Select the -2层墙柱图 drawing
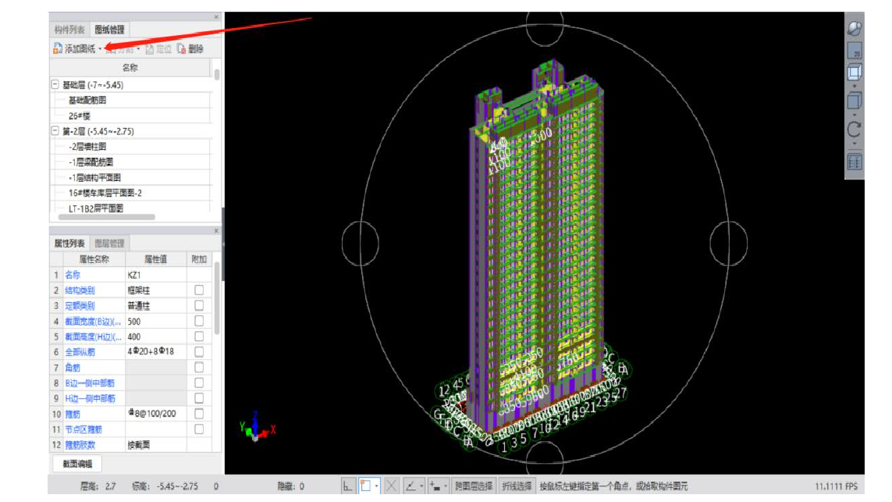 click(87, 147)
